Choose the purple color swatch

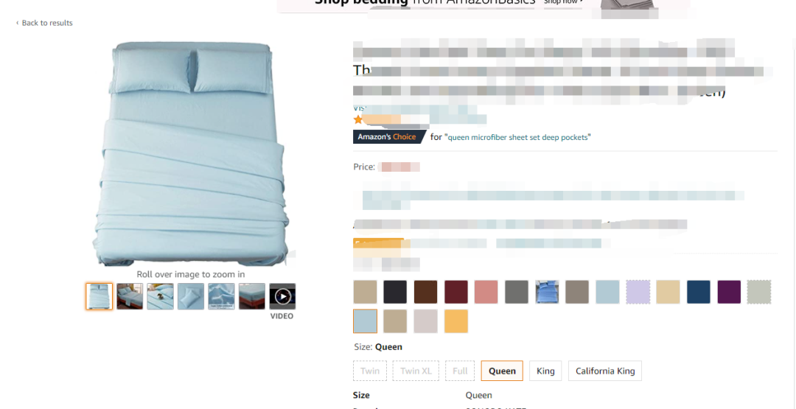(x=729, y=292)
